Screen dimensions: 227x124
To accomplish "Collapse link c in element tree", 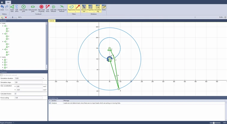I will pos(3,42).
